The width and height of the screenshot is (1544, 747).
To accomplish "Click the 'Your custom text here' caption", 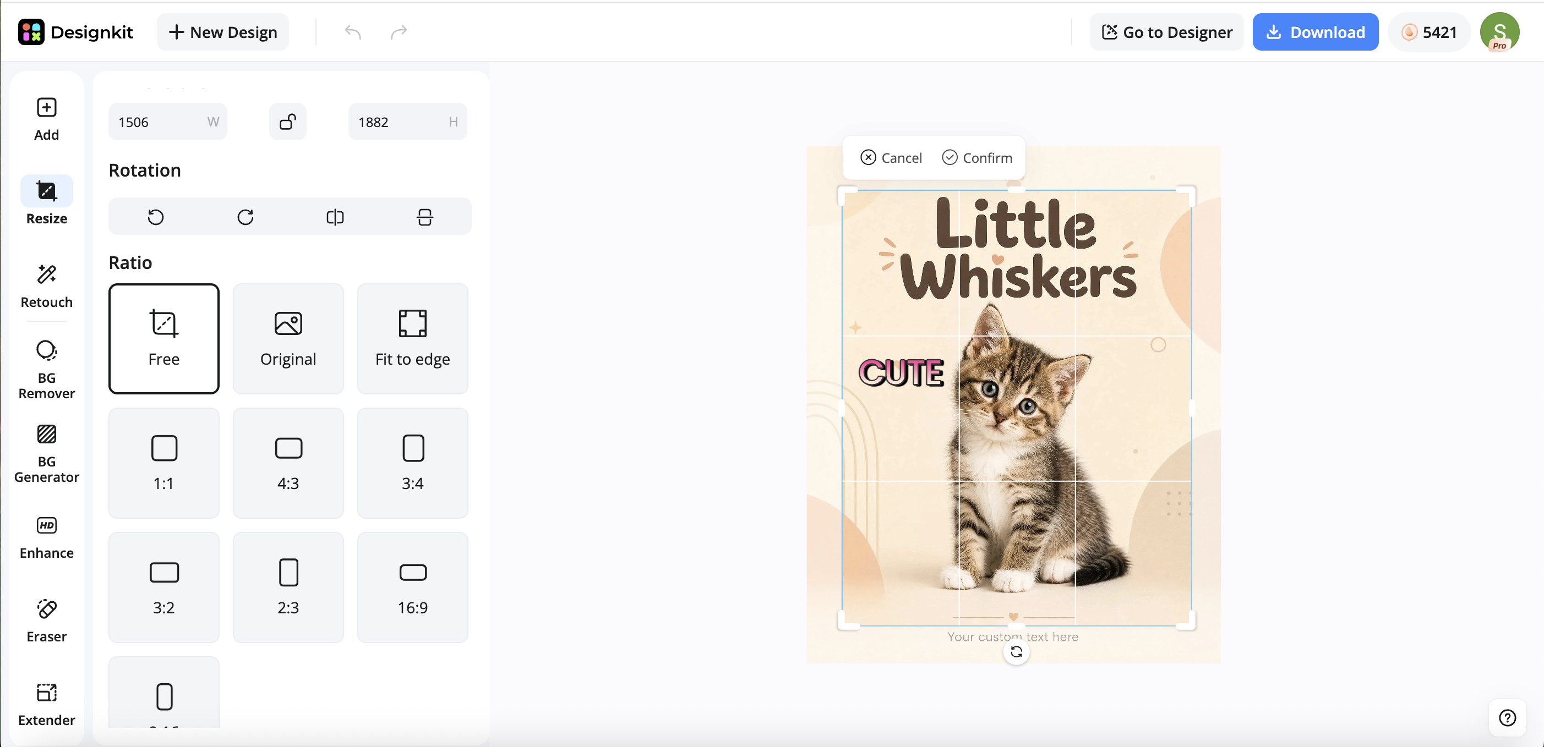I will point(1013,637).
